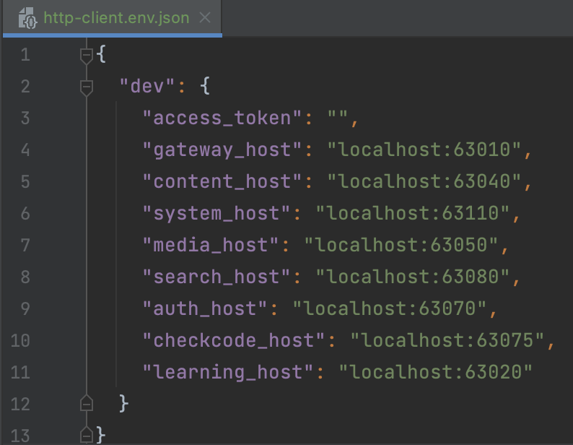Click the opening brace after "dev":

(205, 87)
